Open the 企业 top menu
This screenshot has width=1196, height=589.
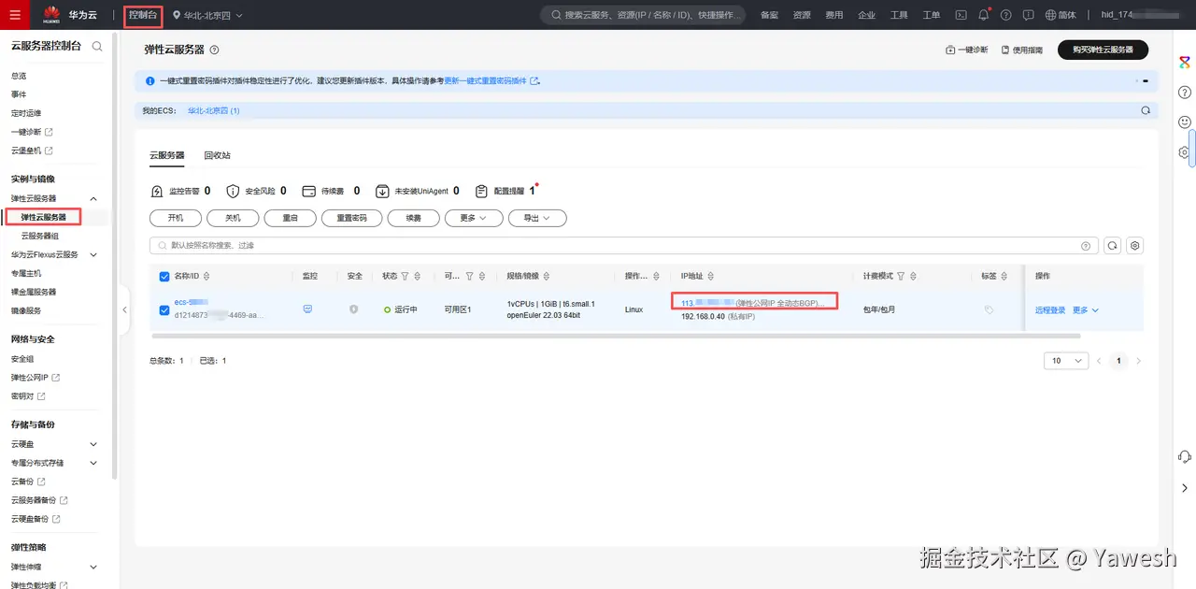point(867,15)
